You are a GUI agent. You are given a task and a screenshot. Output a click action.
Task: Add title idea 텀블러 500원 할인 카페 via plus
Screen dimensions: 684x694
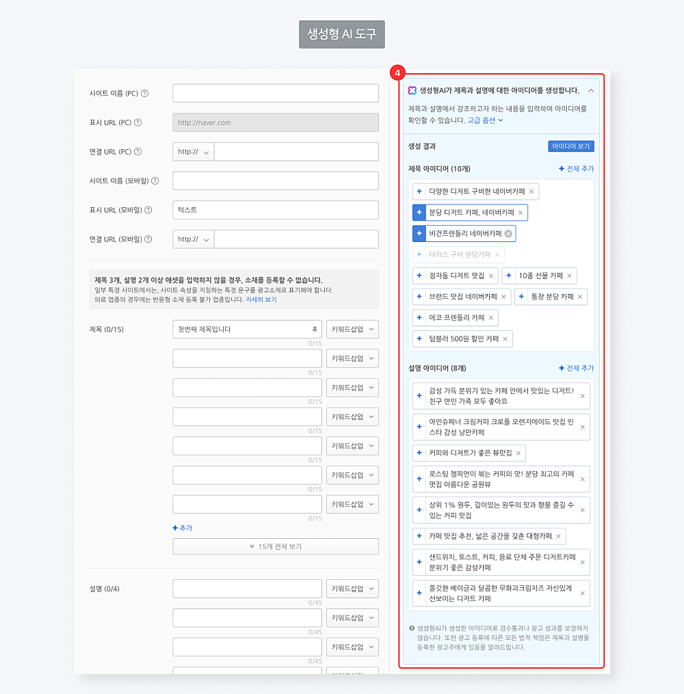(x=419, y=338)
